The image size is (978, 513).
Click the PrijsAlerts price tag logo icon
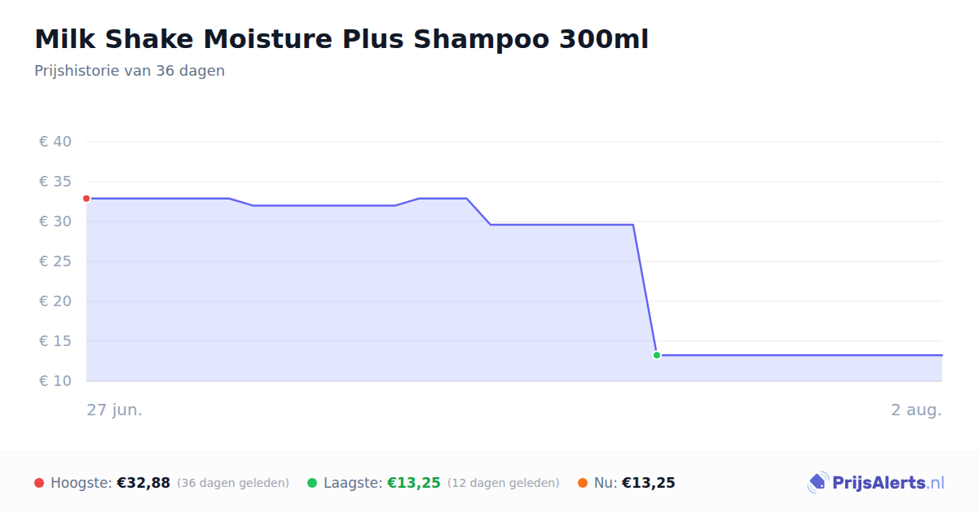(818, 483)
